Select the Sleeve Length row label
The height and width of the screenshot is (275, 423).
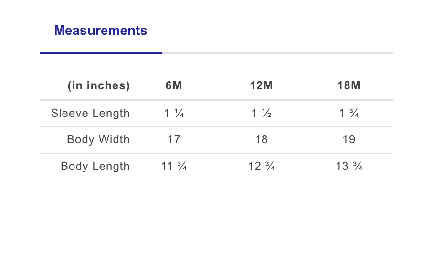coord(90,113)
